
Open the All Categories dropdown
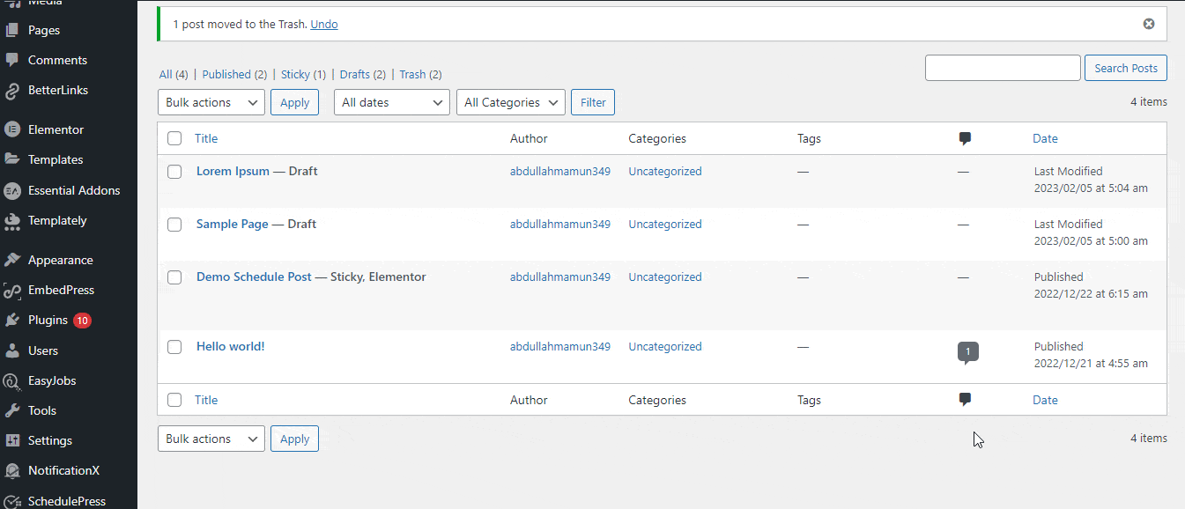tap(510, 101)
